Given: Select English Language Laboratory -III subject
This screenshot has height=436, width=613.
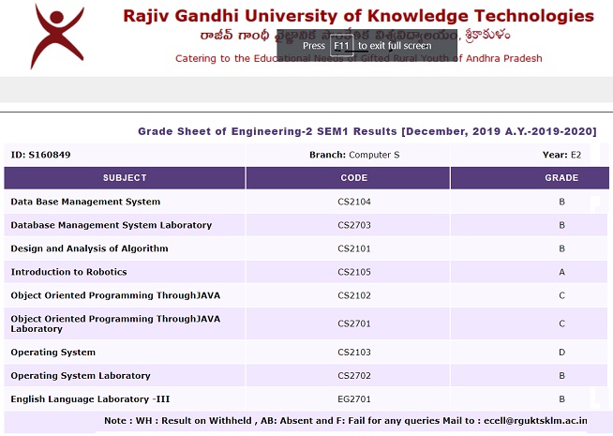Looking at the screenshot, I should point(90,399).
